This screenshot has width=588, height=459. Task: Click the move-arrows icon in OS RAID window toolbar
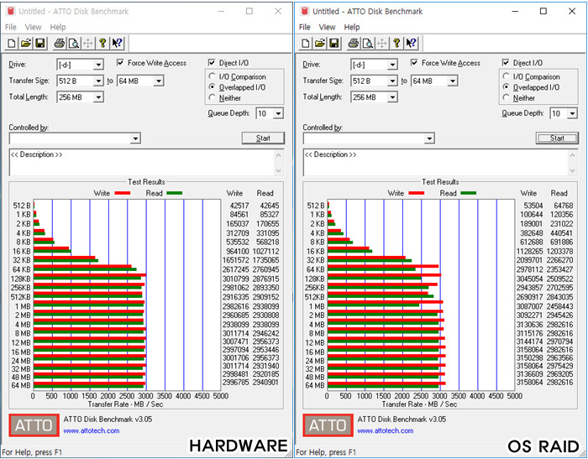tap(381, 44)
